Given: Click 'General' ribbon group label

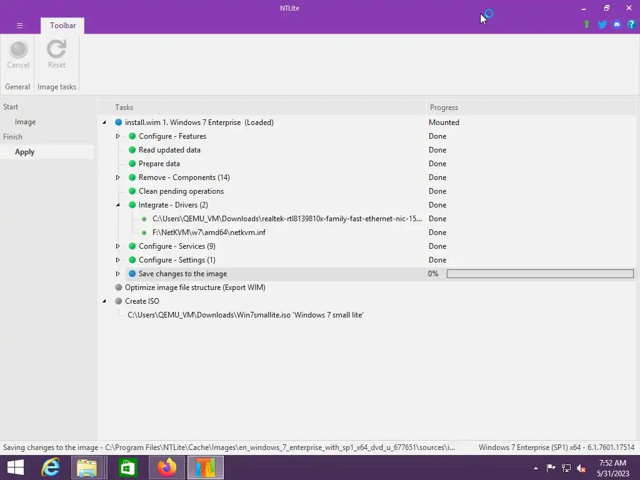Looking at the screenshot, I should point(17,87).
